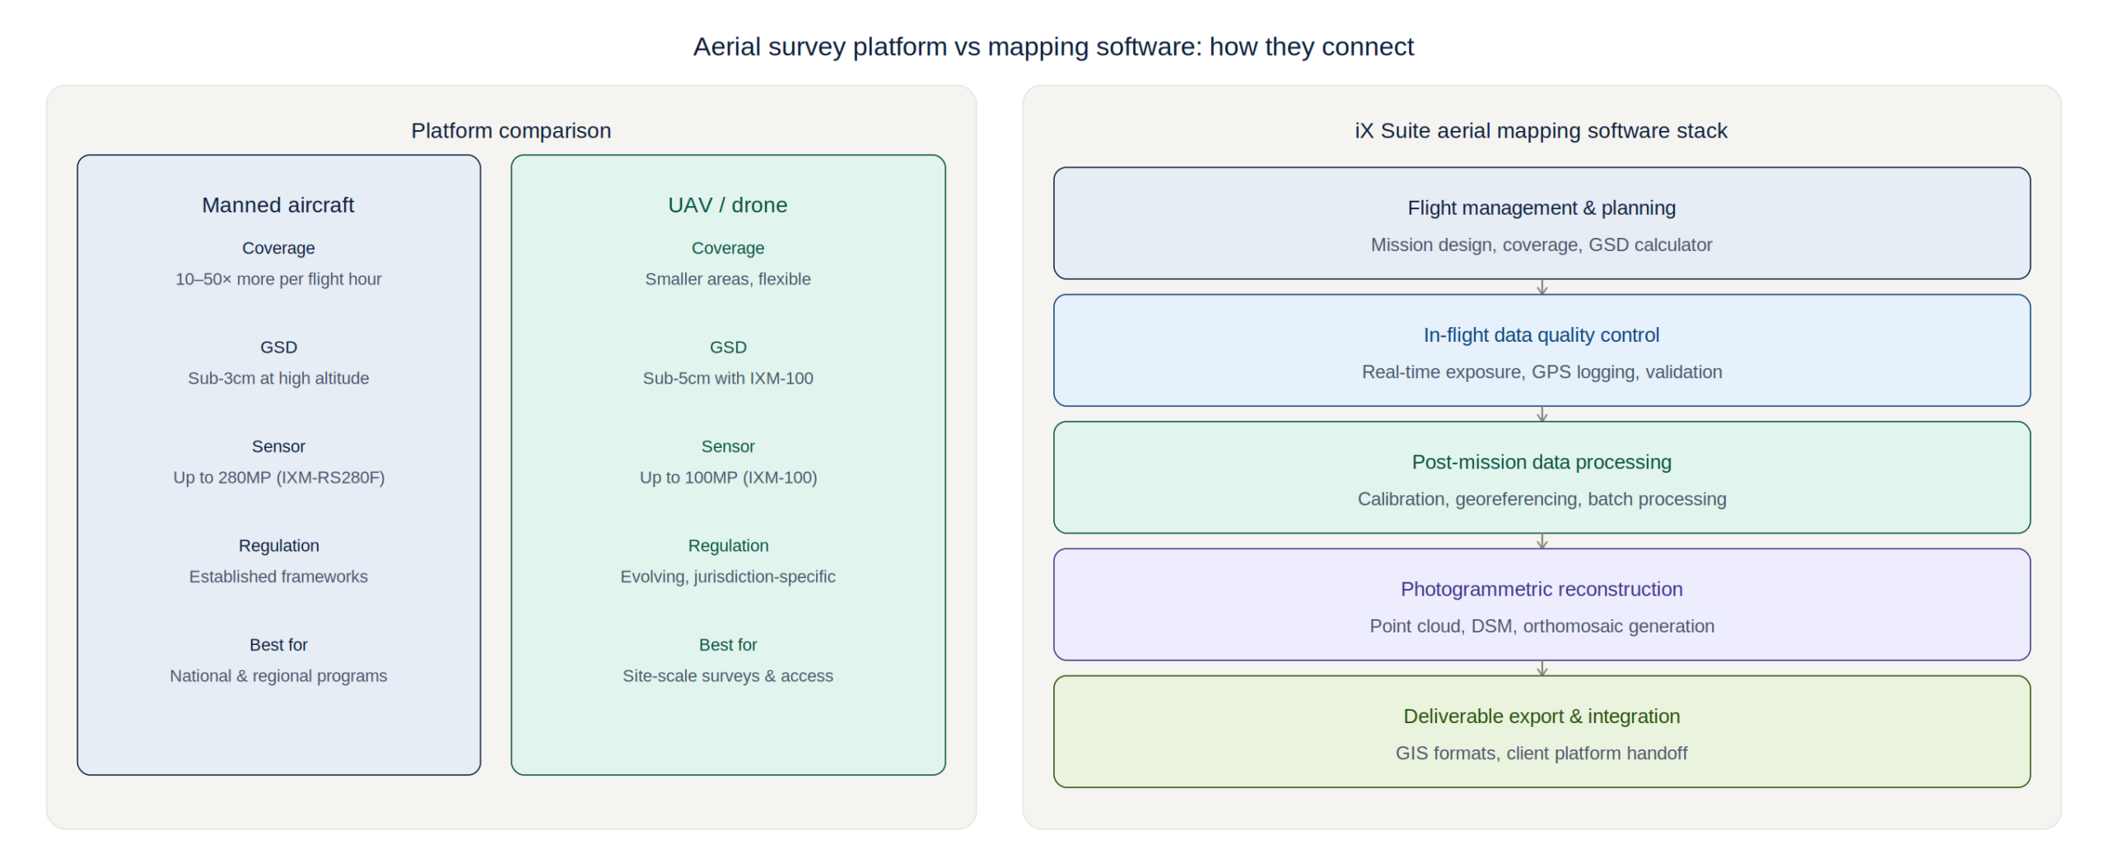
Task: Select 'Up to 100MP (IXM-100)' text
Action: pyautogui.click(x=728, y=478)
